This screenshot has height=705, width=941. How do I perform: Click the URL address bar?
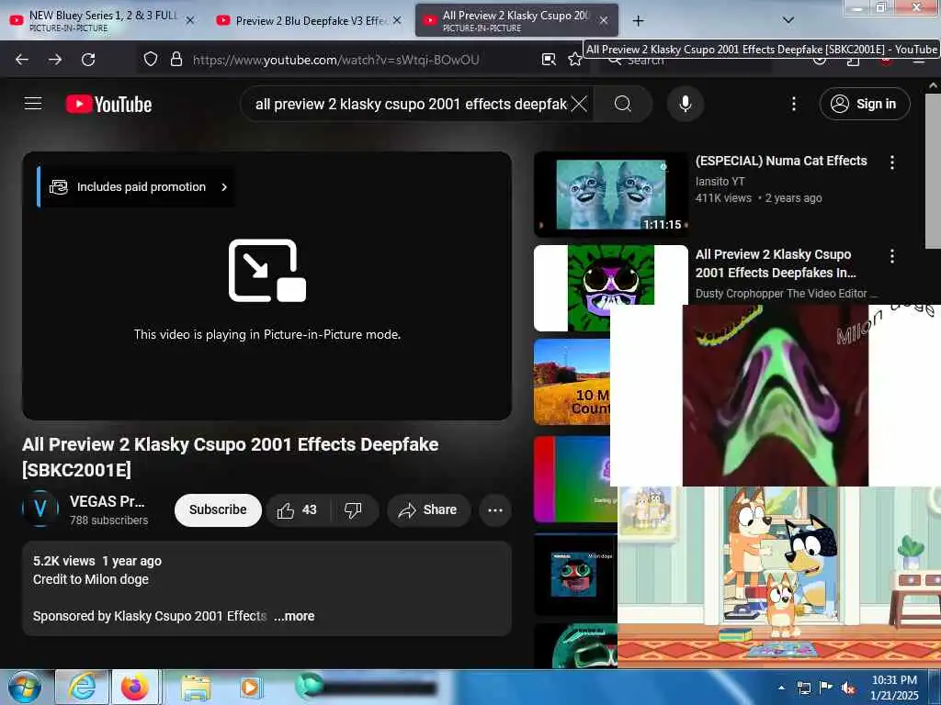[x=335, y=60]
